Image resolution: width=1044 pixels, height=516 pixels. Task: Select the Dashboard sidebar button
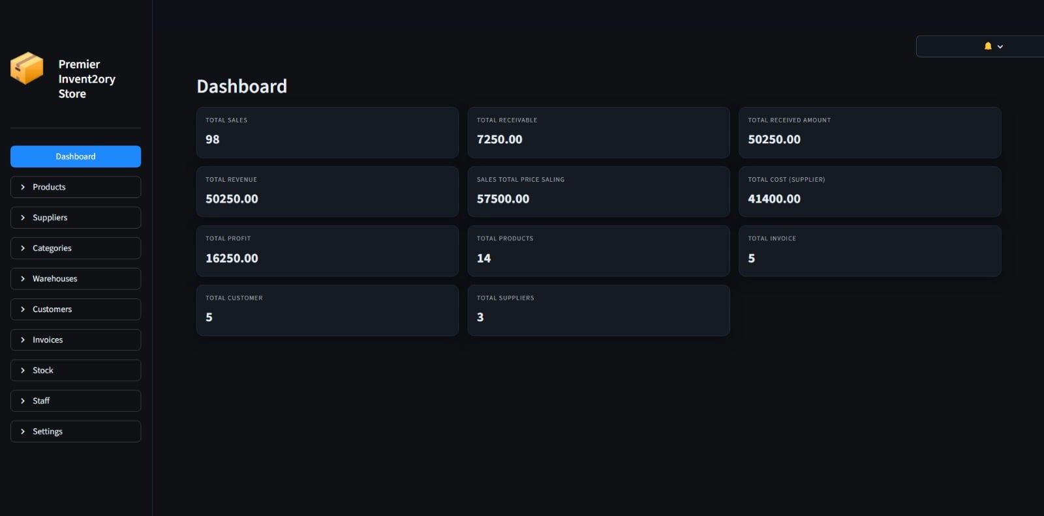point(76,156)
